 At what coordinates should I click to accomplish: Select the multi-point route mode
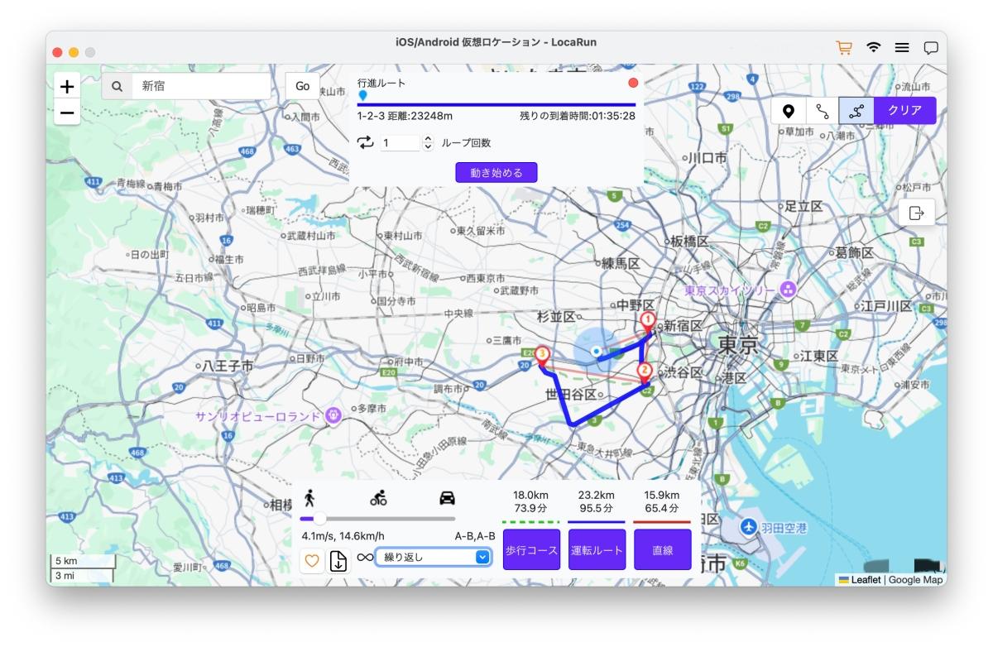pos(856,111)
